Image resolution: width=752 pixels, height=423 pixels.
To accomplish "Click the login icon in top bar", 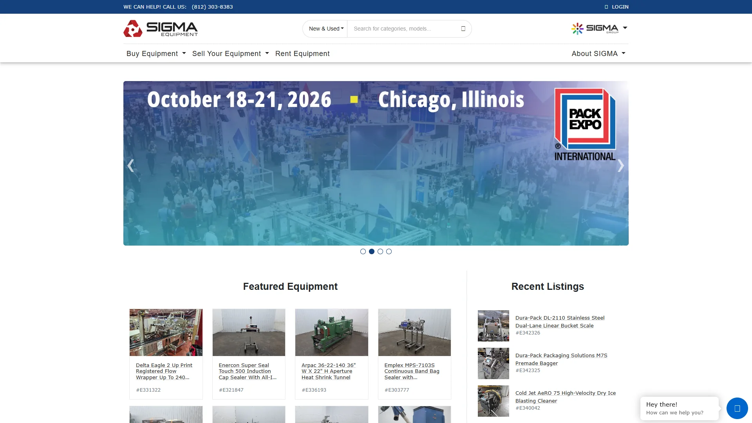I will pyautogui.click(x=606, y=7).
